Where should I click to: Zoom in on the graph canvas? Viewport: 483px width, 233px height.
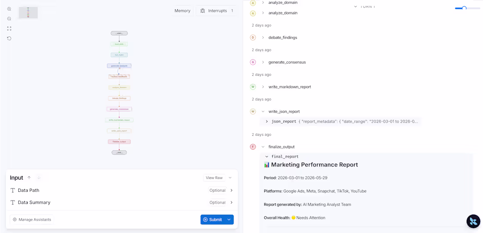[9, 9]
